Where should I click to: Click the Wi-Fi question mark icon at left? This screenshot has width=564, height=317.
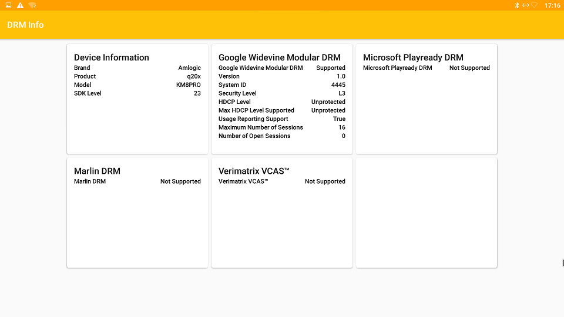pos(32,5)
